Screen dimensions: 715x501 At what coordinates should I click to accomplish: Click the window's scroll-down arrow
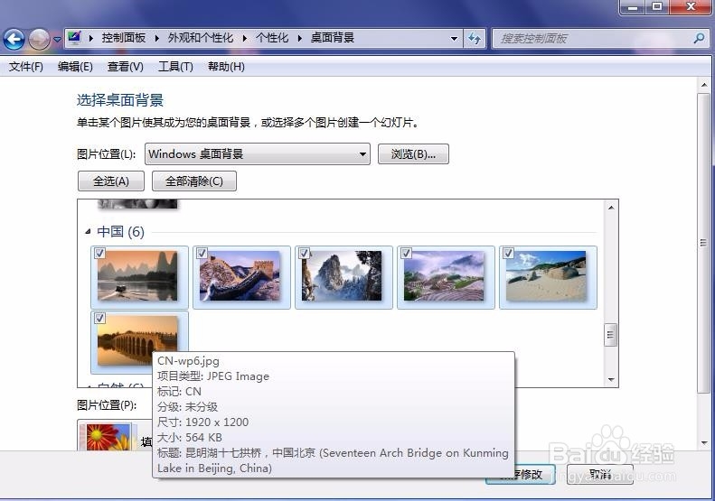coord(704,442)
